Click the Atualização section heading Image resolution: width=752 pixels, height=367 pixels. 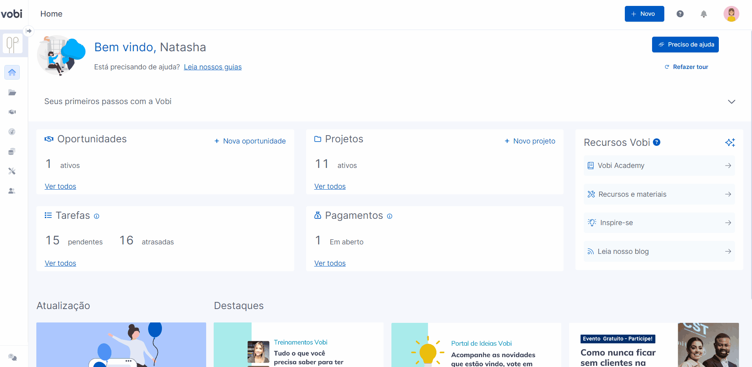click(x=63, y=306)
